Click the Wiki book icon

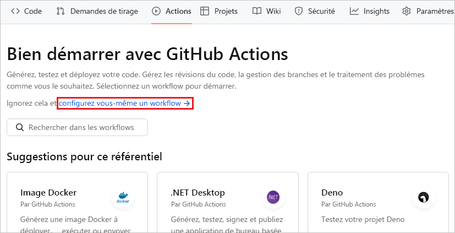coord(256,11)
